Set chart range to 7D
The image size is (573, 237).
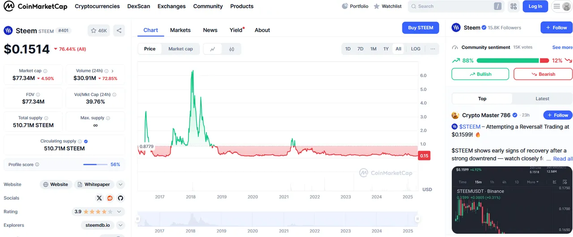click(x=360, y=49)
